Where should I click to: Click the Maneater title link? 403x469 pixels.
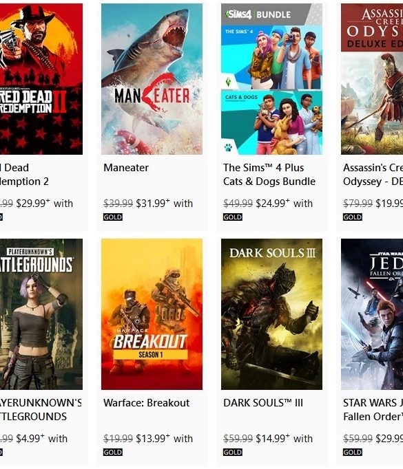click(x=126, y=168)
